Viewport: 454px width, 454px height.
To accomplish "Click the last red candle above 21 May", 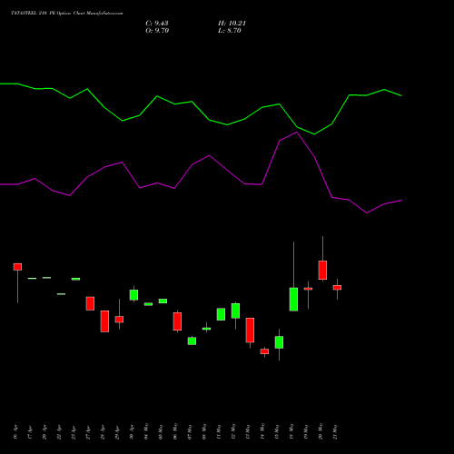I will tap(337, 288).
